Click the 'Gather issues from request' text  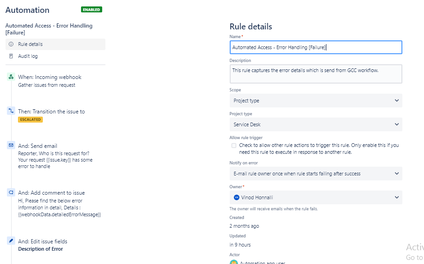(46, 85)
